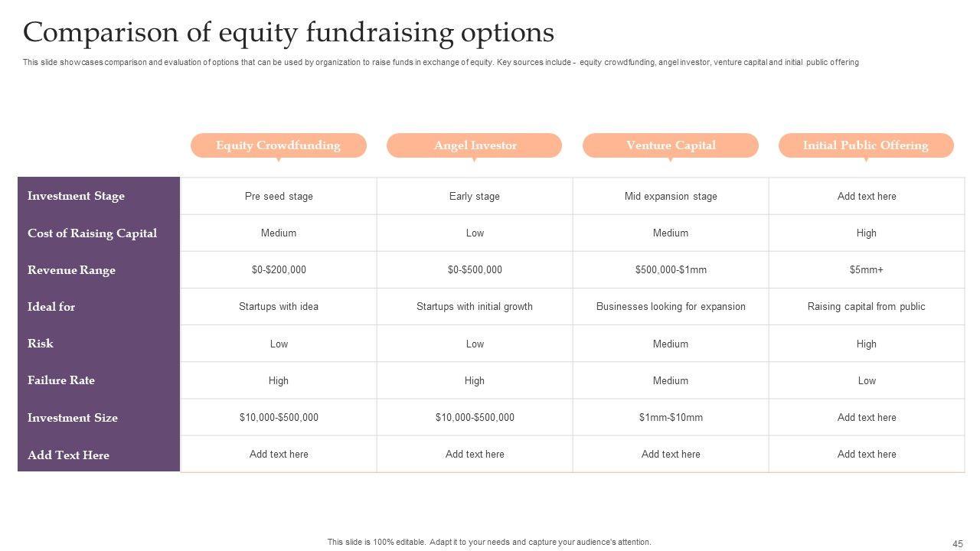
Task: Select the Initial Public Offering header
Action: tap(865, 145)
